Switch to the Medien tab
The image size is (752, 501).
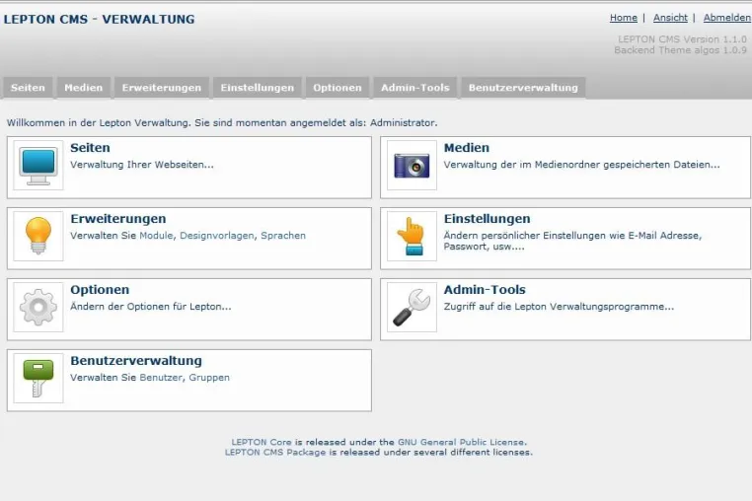(x=84, y=88)
